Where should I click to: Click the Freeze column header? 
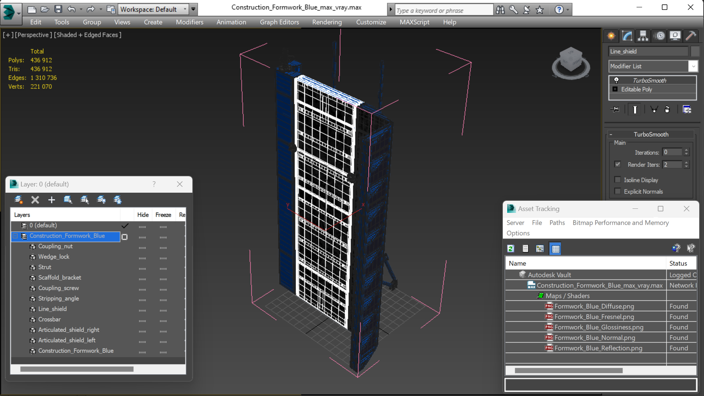(163, 215)
